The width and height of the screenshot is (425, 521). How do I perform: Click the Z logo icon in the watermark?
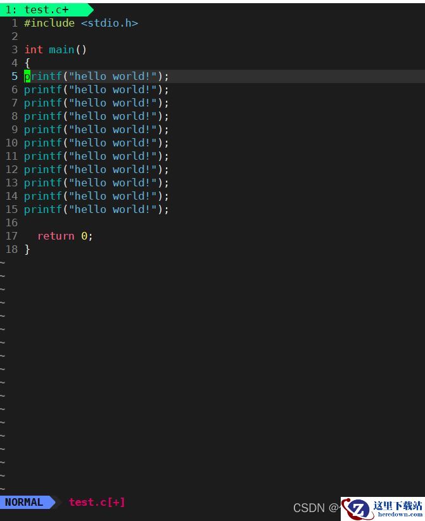coord(358,509)
